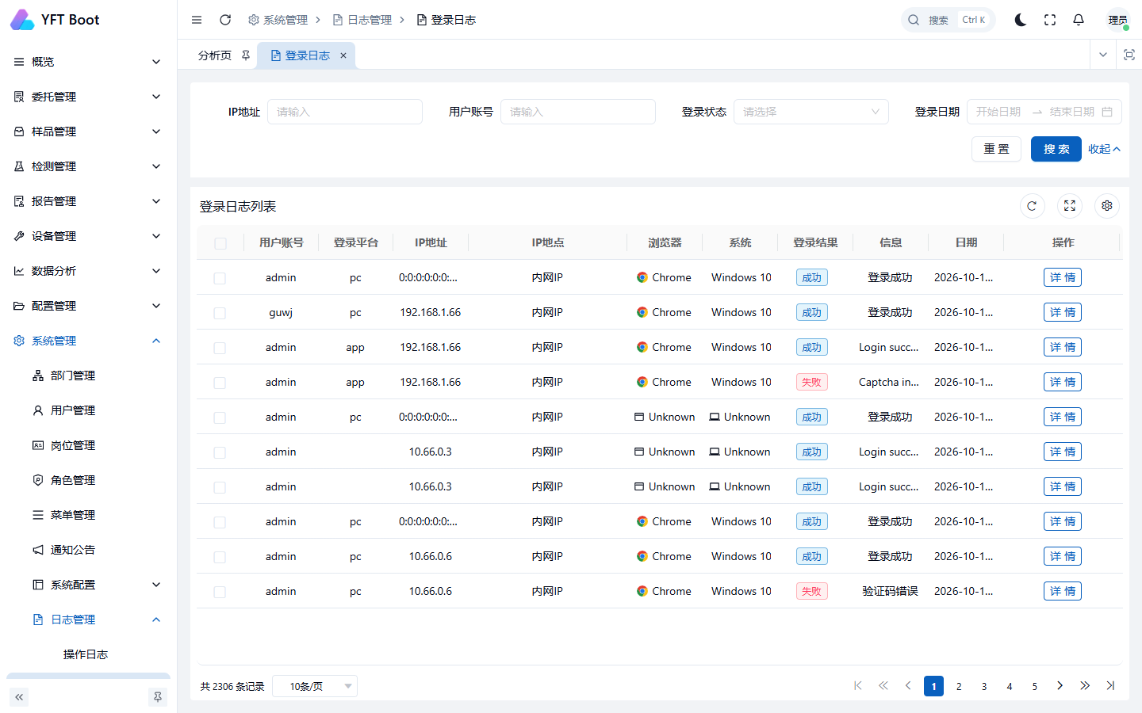The image size is (1142, 713).
Task: Expand the 设备管理 sidebar menu
Action: [88, 236]
